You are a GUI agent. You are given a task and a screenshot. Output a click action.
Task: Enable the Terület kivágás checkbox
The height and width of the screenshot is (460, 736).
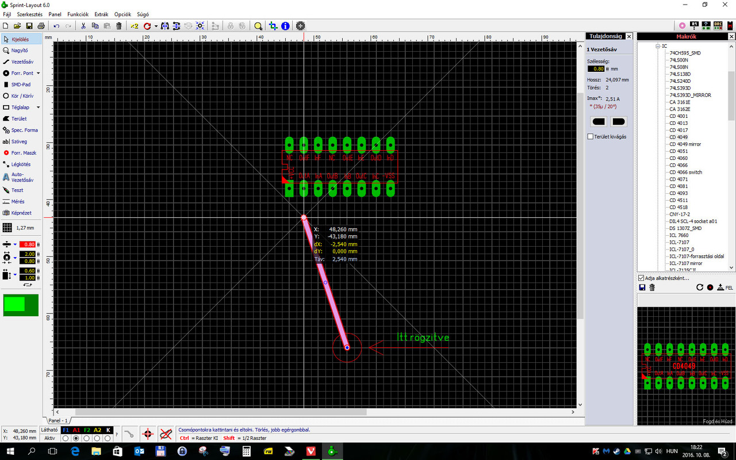[x=590, y=137]
